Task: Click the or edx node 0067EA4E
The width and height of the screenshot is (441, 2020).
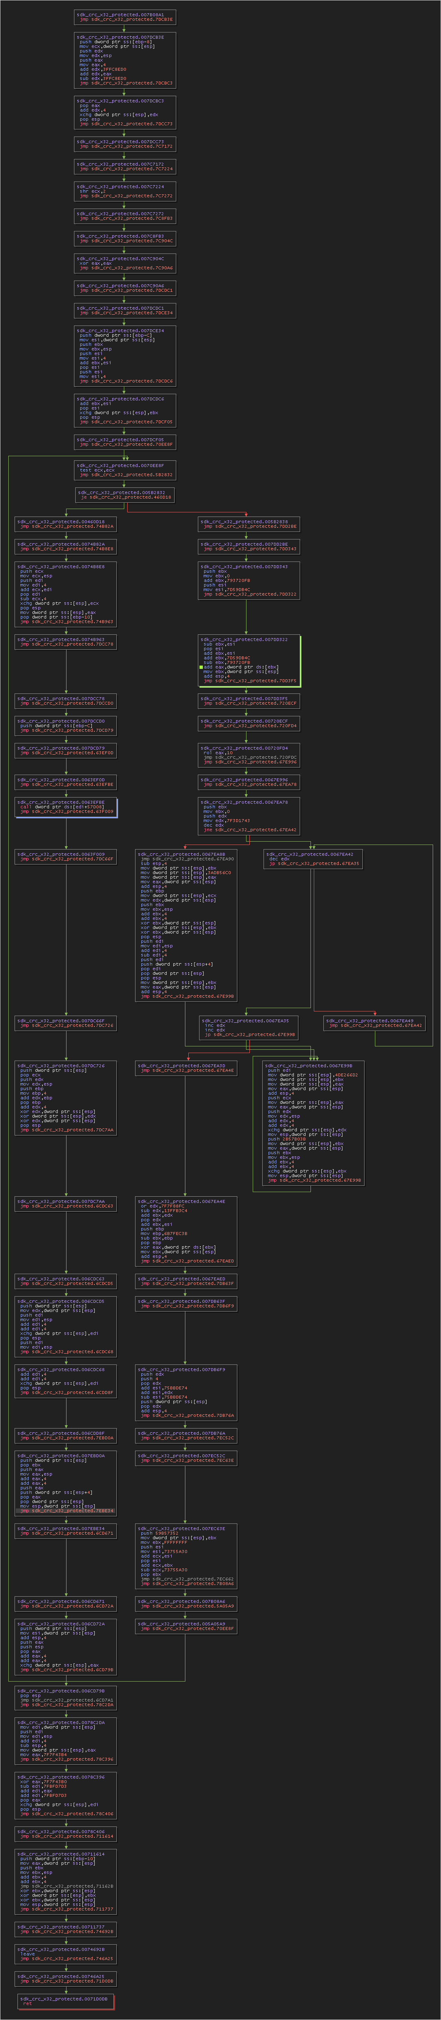Action: click(187, 1231)
